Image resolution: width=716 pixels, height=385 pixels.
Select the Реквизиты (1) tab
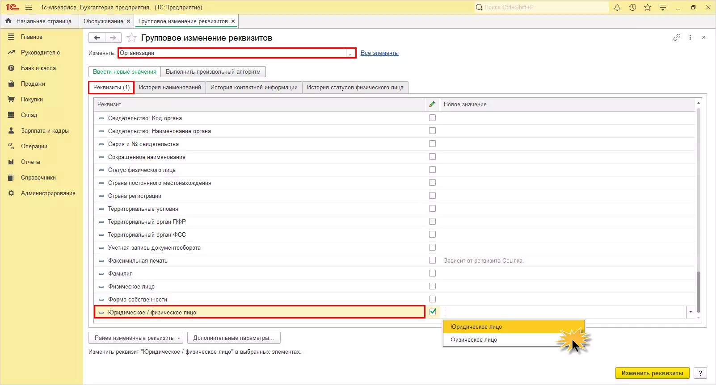pyautogui.click(x=111, y=88)
